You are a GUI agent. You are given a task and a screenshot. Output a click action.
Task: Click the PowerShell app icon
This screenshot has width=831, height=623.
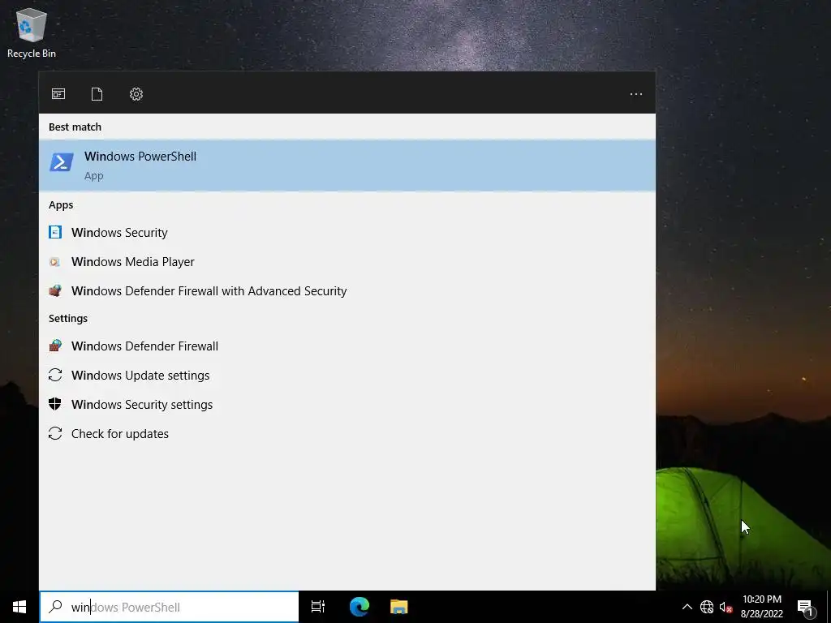tap(62, 162)
